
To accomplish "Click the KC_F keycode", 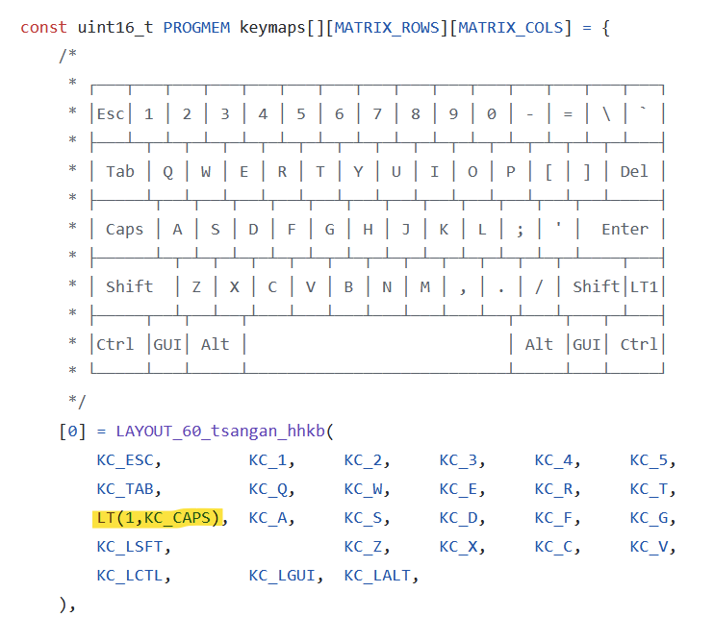I will click(x=553, y=518).
